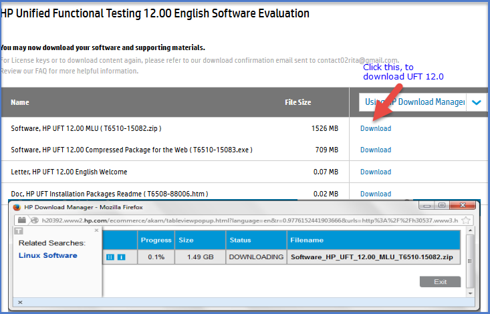Image resolution: width=490 pixels, height=314 pixels.
Task: Bookmark page with the star icon
Action: pos(466,220)
